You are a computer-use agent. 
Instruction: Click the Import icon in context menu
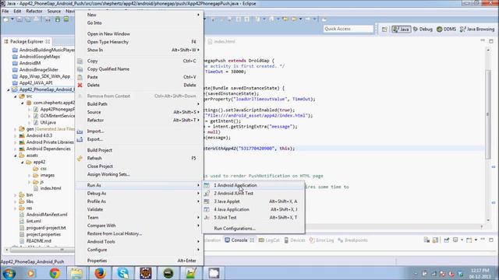click(80, 131)
